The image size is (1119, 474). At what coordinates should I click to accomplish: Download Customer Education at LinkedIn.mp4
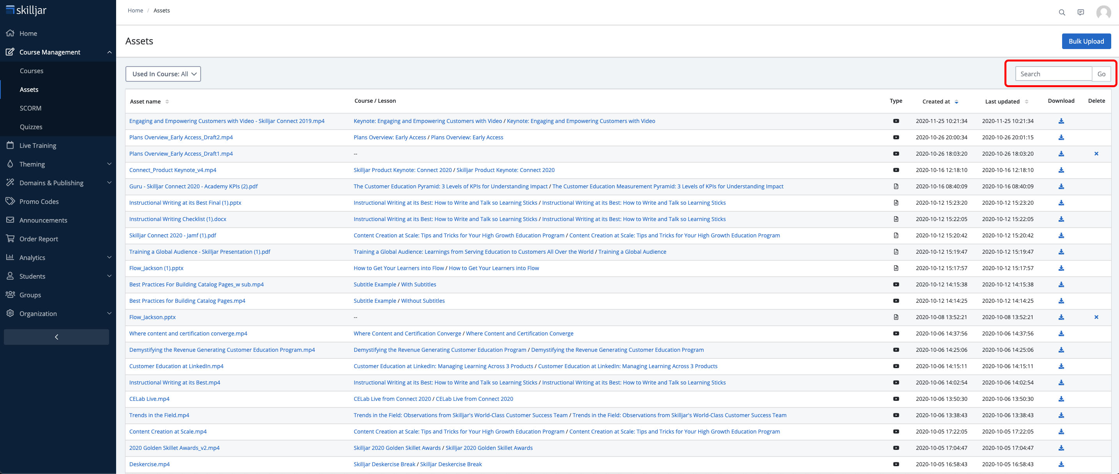1061,366
